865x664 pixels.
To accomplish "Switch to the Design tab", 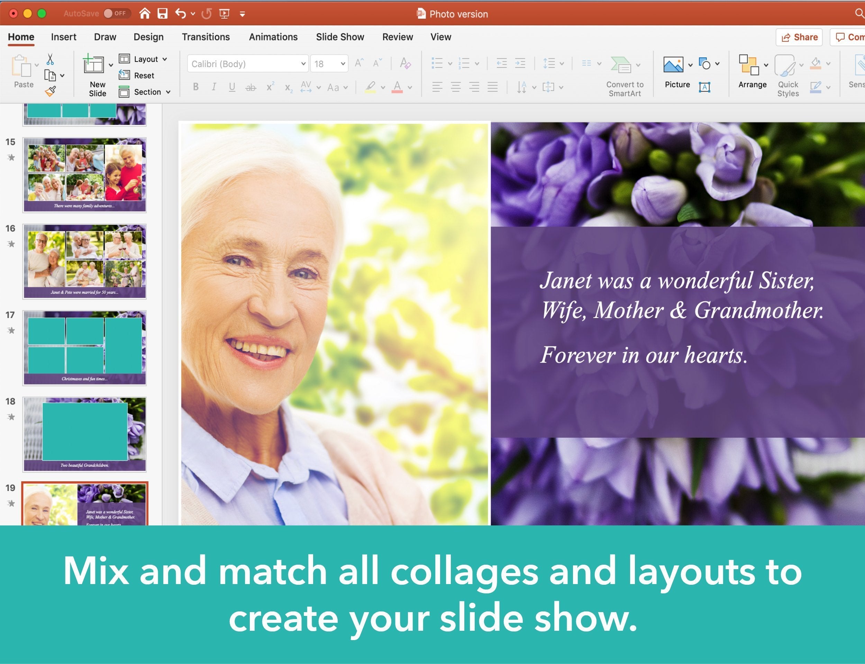I will 148,37.
